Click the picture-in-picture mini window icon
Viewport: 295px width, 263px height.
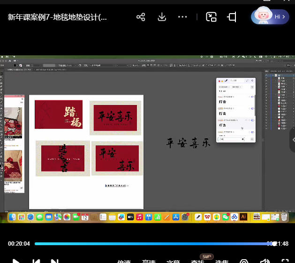(212, 17)
